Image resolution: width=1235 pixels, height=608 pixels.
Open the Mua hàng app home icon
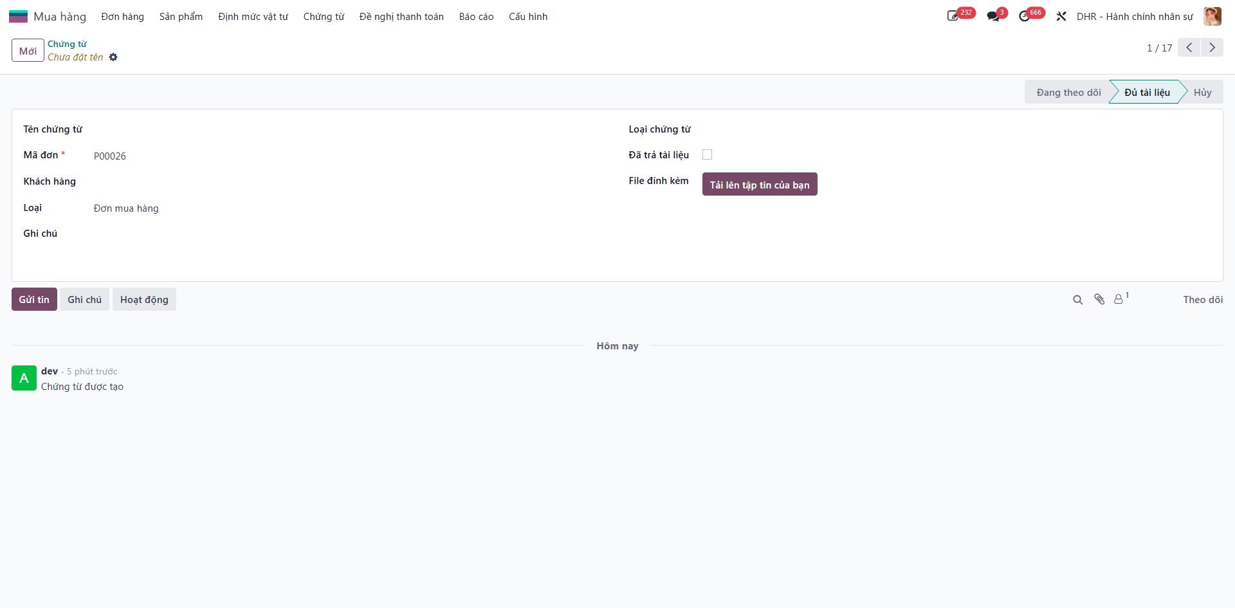tap(18, 16)
